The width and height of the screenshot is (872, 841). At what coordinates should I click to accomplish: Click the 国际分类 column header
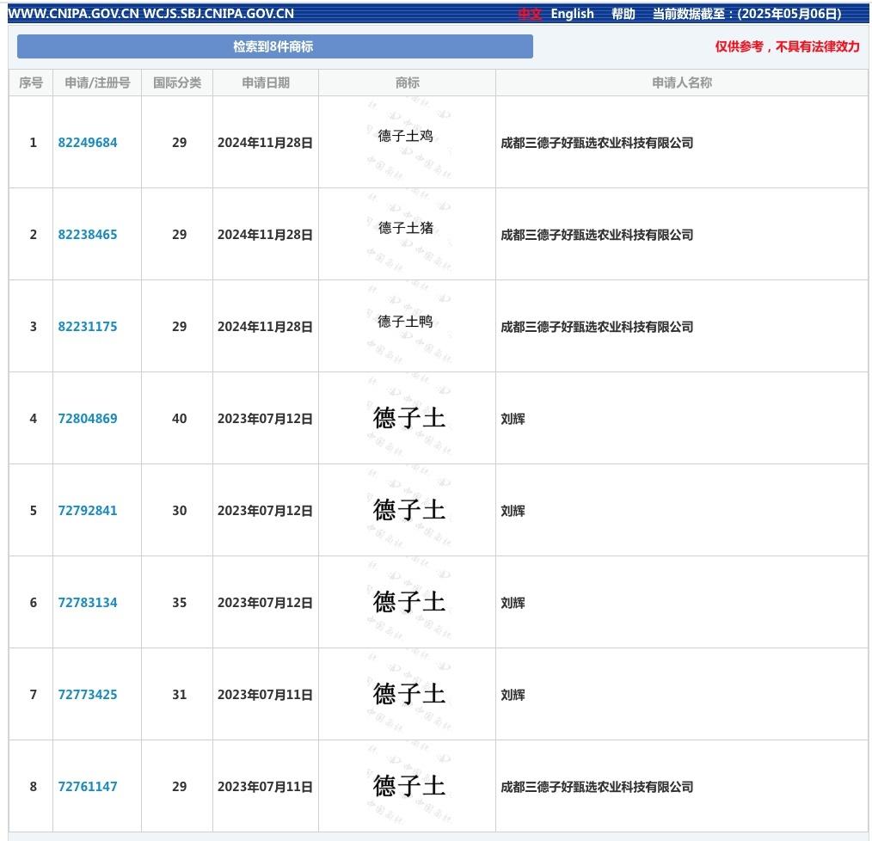click(x=177, y=83)
